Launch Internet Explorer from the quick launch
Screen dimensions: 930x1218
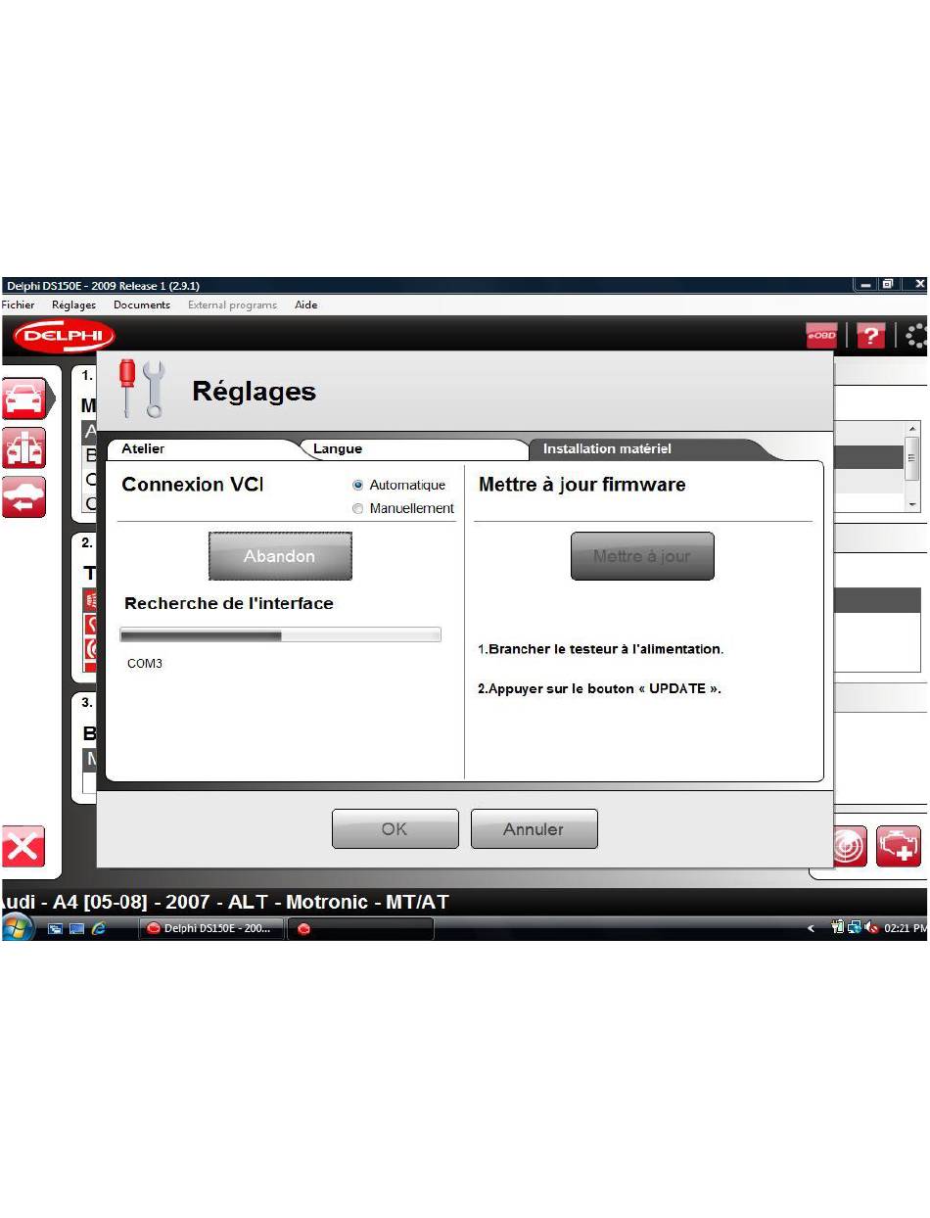[x=98, y=929]
